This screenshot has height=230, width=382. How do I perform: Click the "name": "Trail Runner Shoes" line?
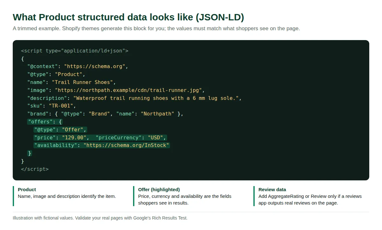click(x=71, y=82)
